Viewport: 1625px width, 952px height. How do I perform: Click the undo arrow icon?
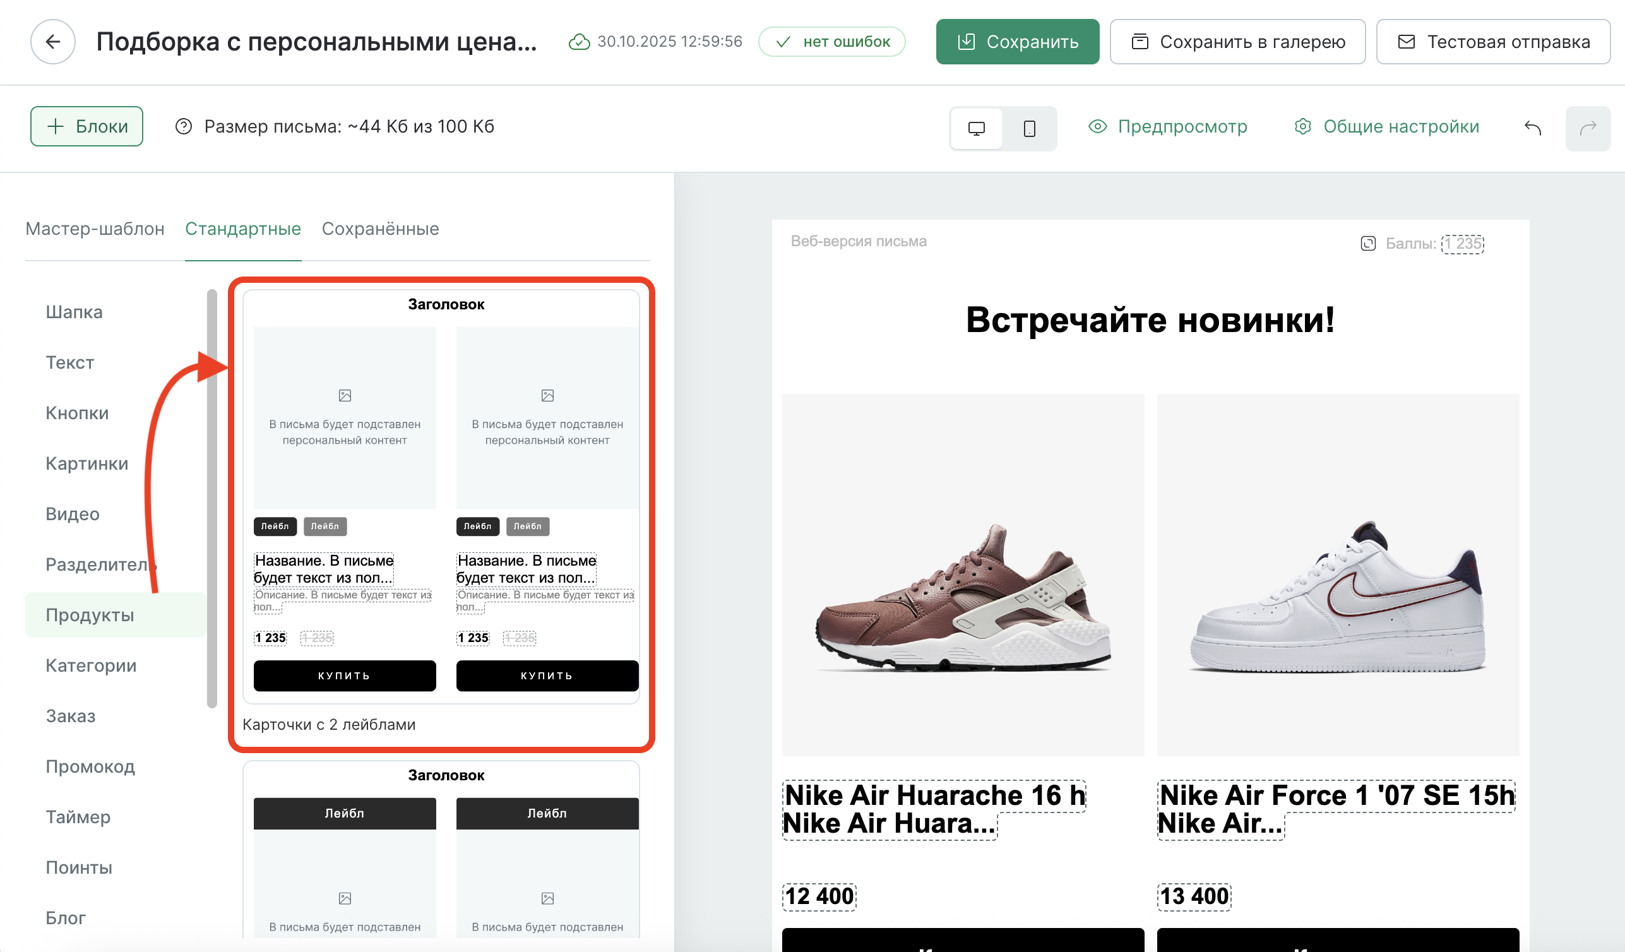click(1533, 127)
